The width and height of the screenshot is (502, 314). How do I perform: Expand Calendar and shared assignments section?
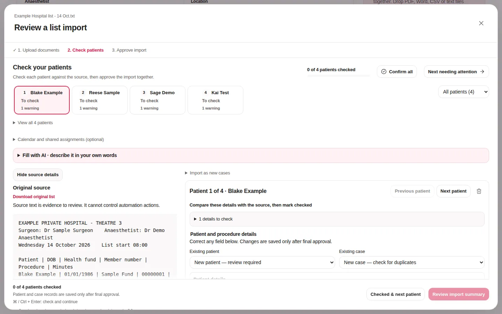click(x=58, y=140)
